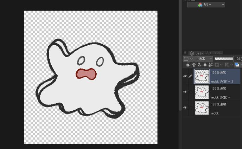Lock the layer with padlock icon
The image size is (242, 149).
click(205, 65)
